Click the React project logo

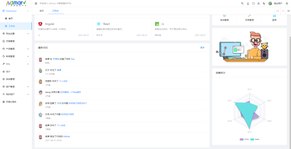click(99, 24)
